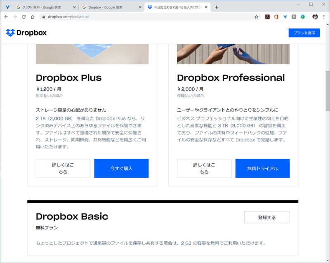Open the Chrome profile avatar
Image resolution: width=330 pixels, height=263 pixels.
click(315, 17)
